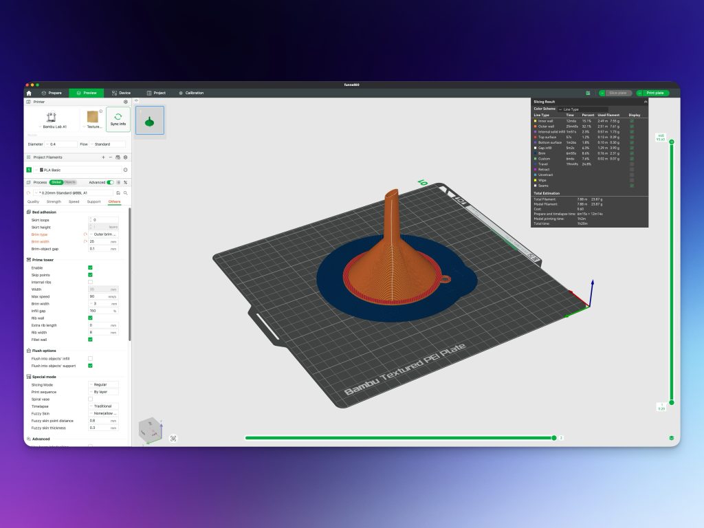This screenshot has width=704, height=528.
Task: Add a new project filament
Action: click(103, 157)
